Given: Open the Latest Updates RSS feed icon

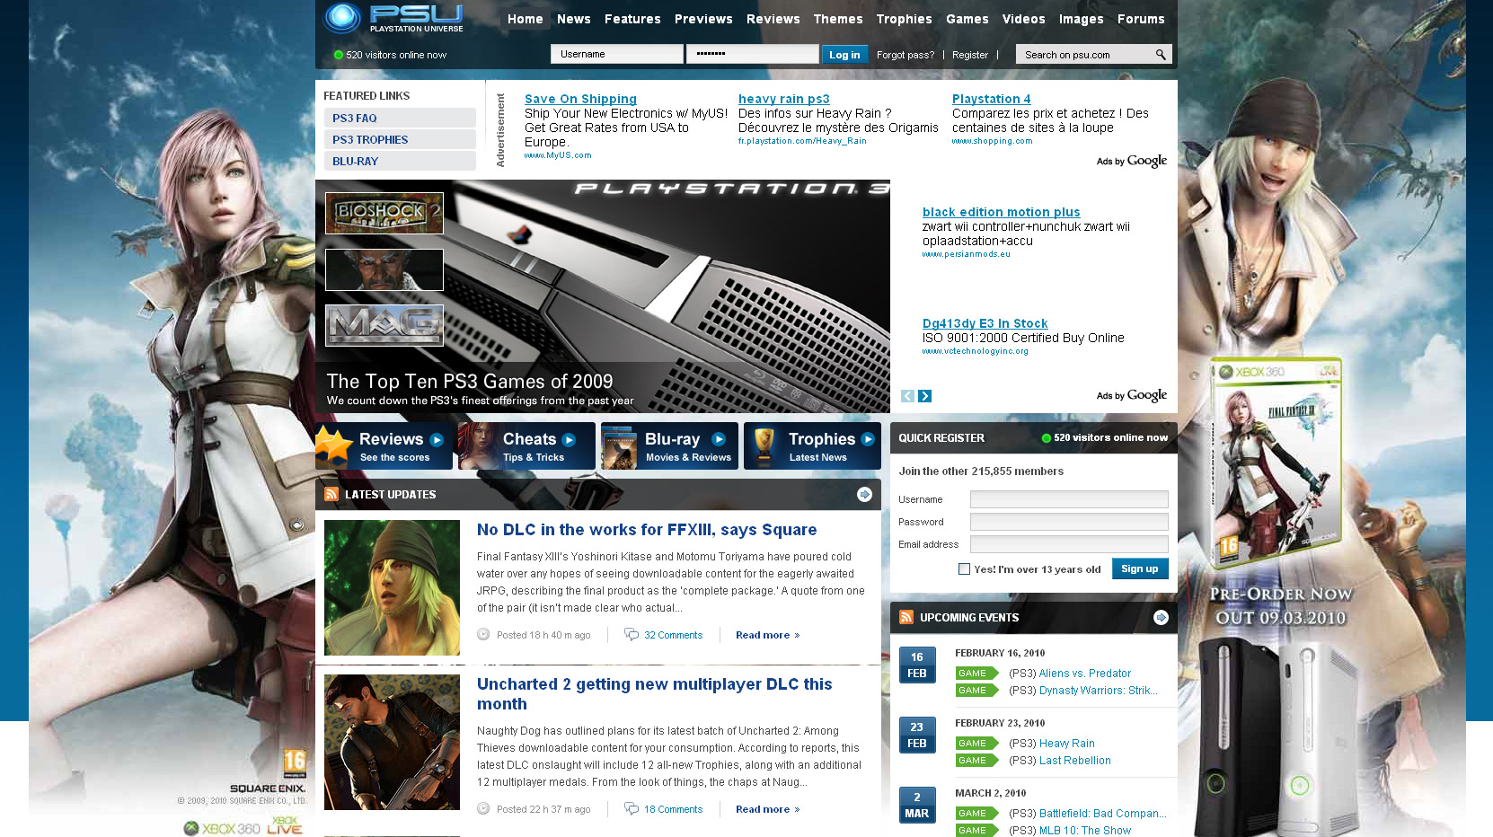Looking at the screenshot, I should pyautogui.click(x=331, y=494).
